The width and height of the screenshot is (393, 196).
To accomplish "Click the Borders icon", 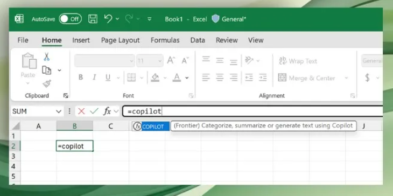I will [x=131, y=78].
